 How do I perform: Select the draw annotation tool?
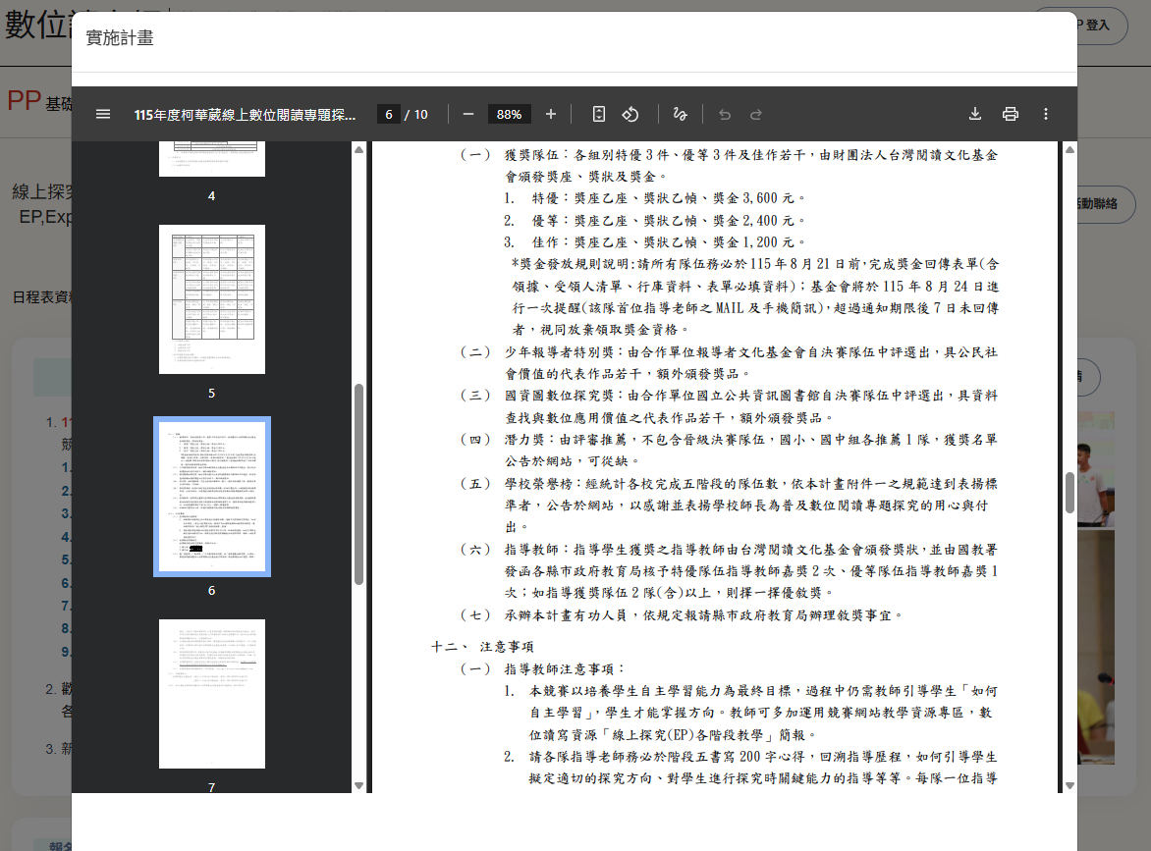pyautogui.click(x=680, y=114)
